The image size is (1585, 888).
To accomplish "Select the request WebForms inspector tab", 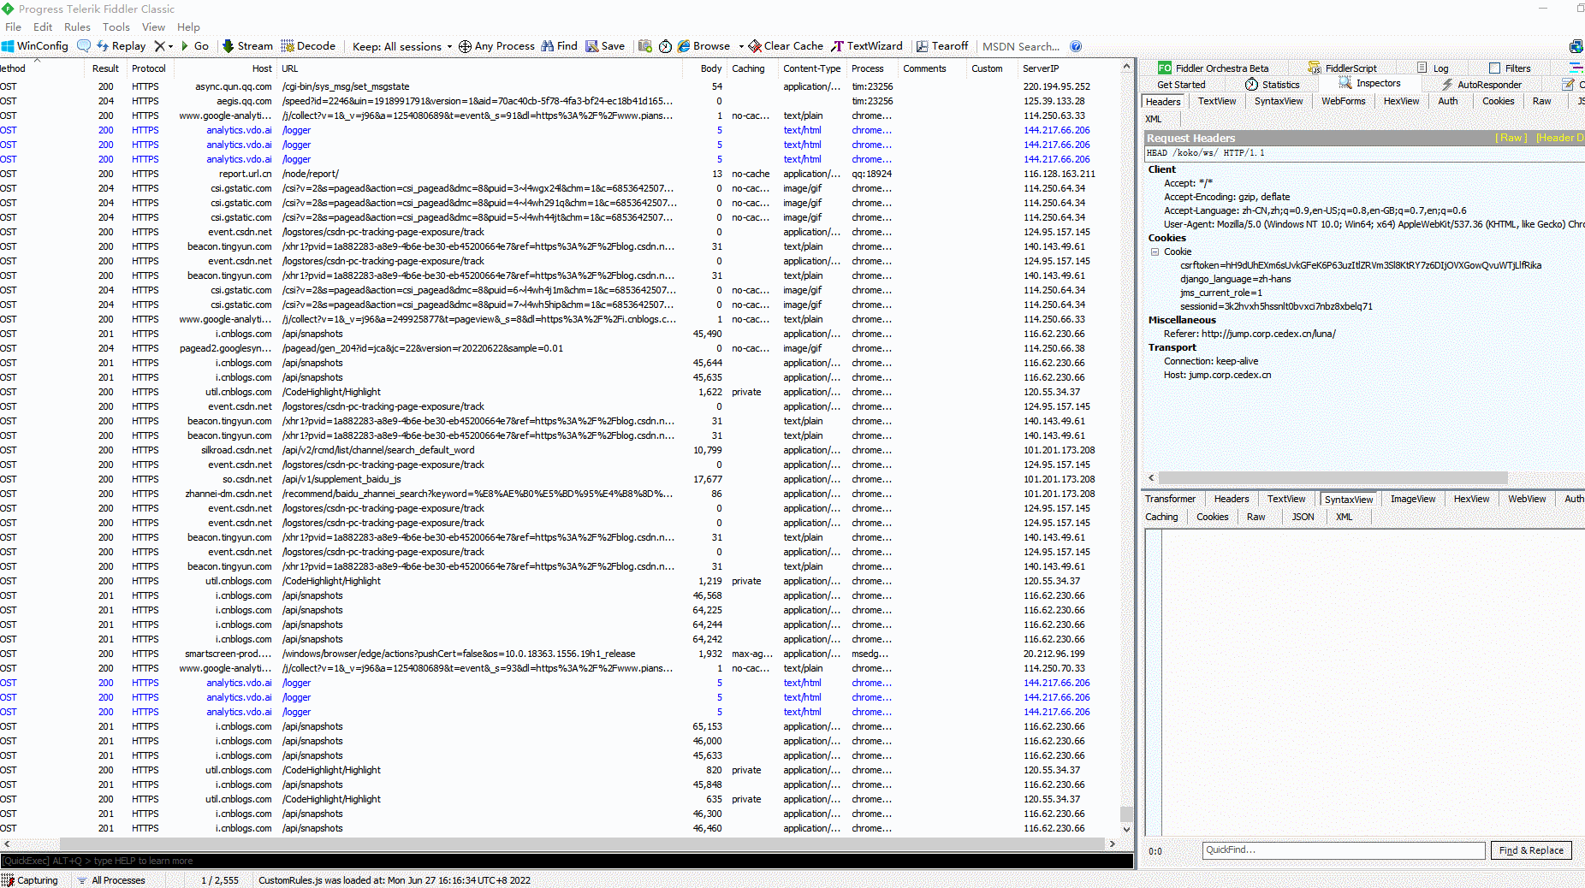I will (x=1343, y=101).
